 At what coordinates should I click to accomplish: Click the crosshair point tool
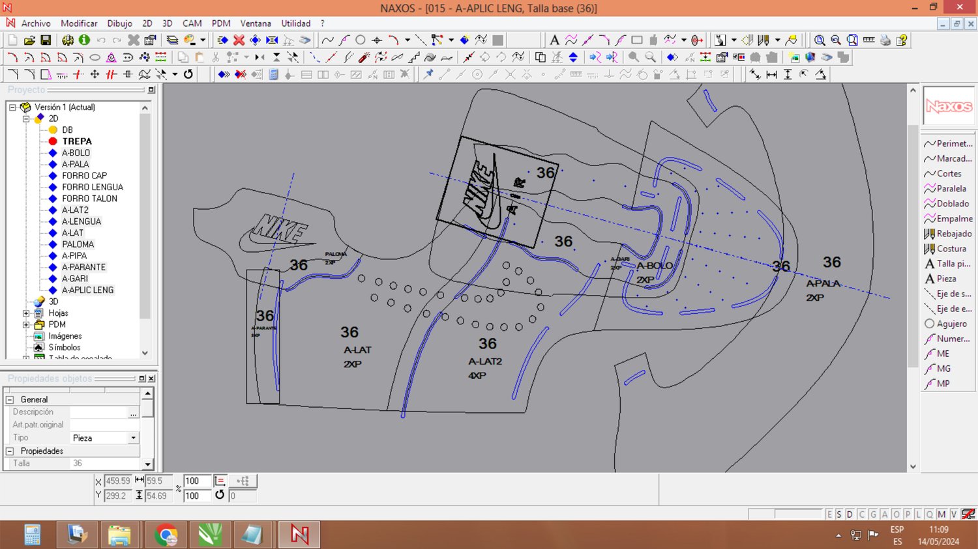click(x=377, y=40)
